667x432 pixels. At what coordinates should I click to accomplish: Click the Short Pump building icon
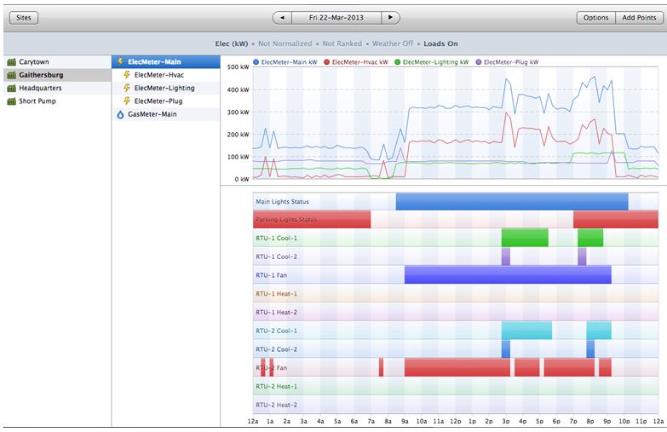point(11,101)
